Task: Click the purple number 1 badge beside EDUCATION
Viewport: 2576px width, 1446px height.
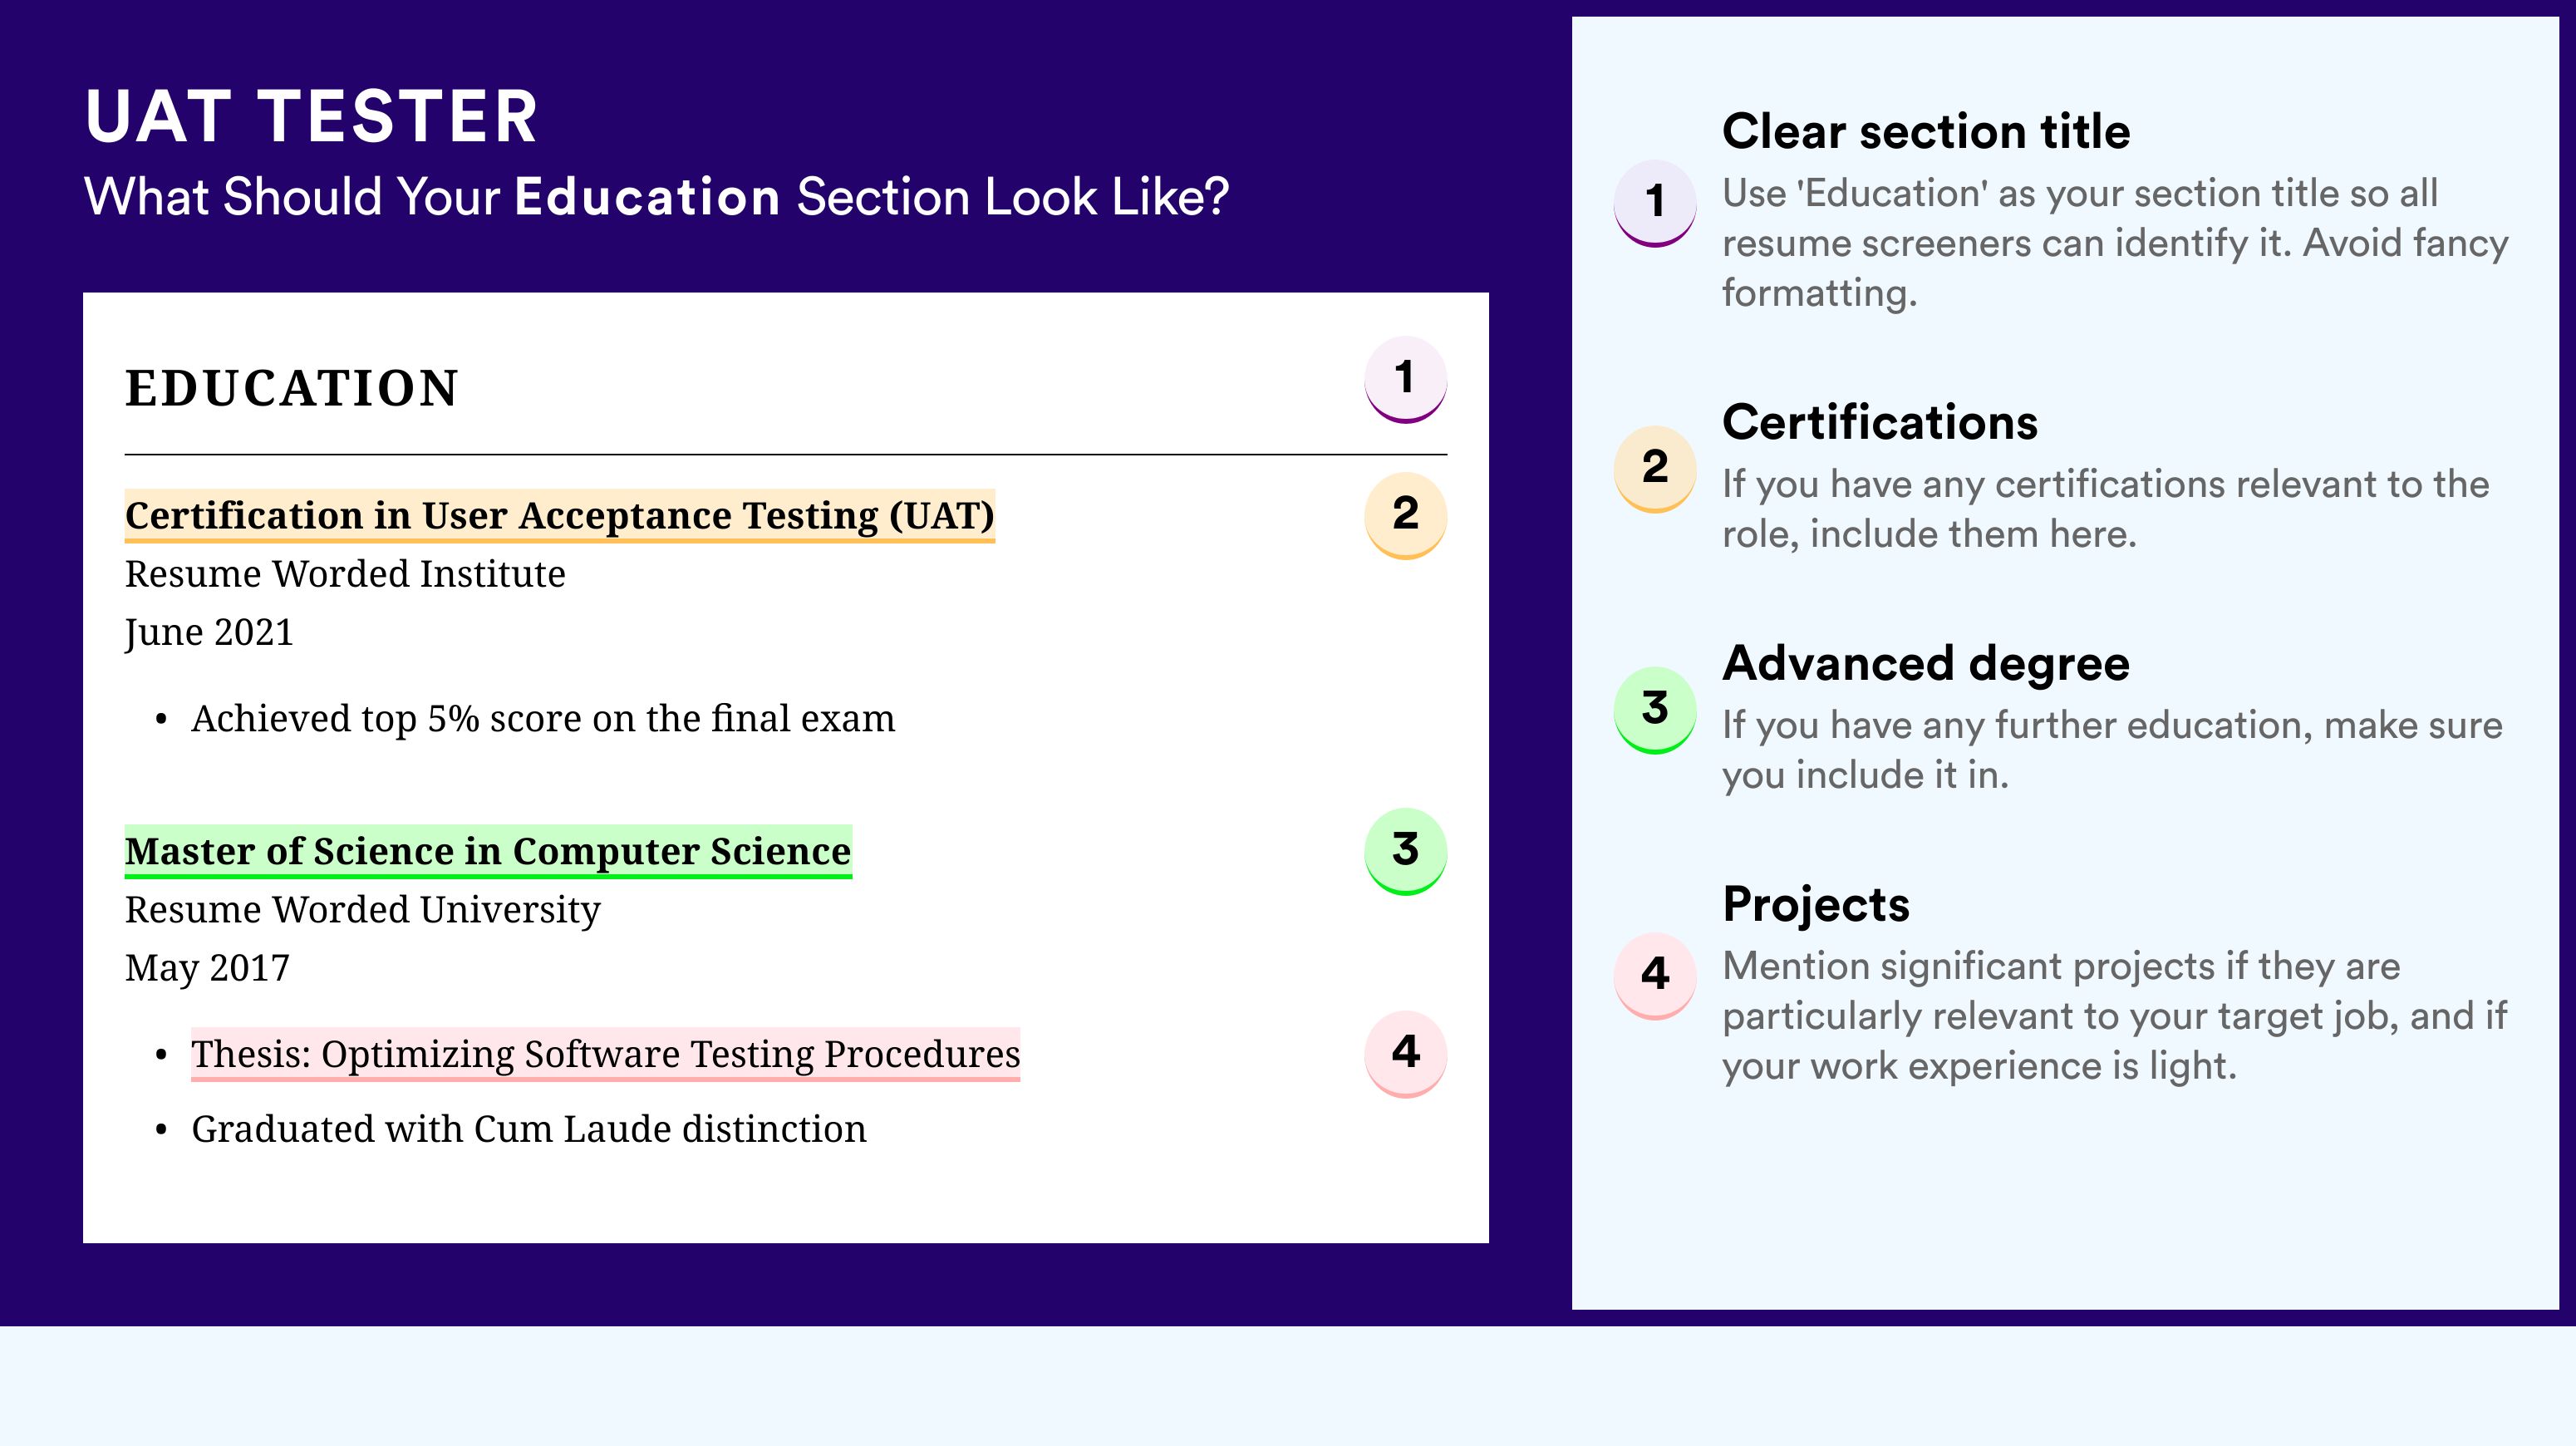Action: coord(1405,379)
